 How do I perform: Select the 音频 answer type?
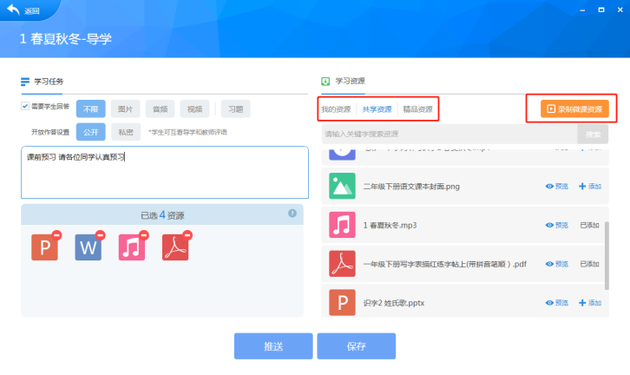pyautogui.click(x=160, y=109)
